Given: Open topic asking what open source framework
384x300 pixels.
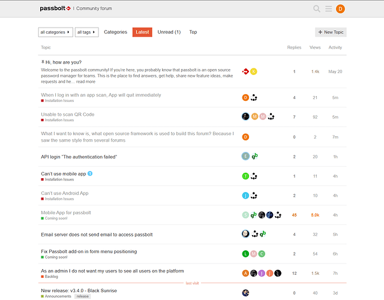Looking at the screenshot, I should [137, 137].
